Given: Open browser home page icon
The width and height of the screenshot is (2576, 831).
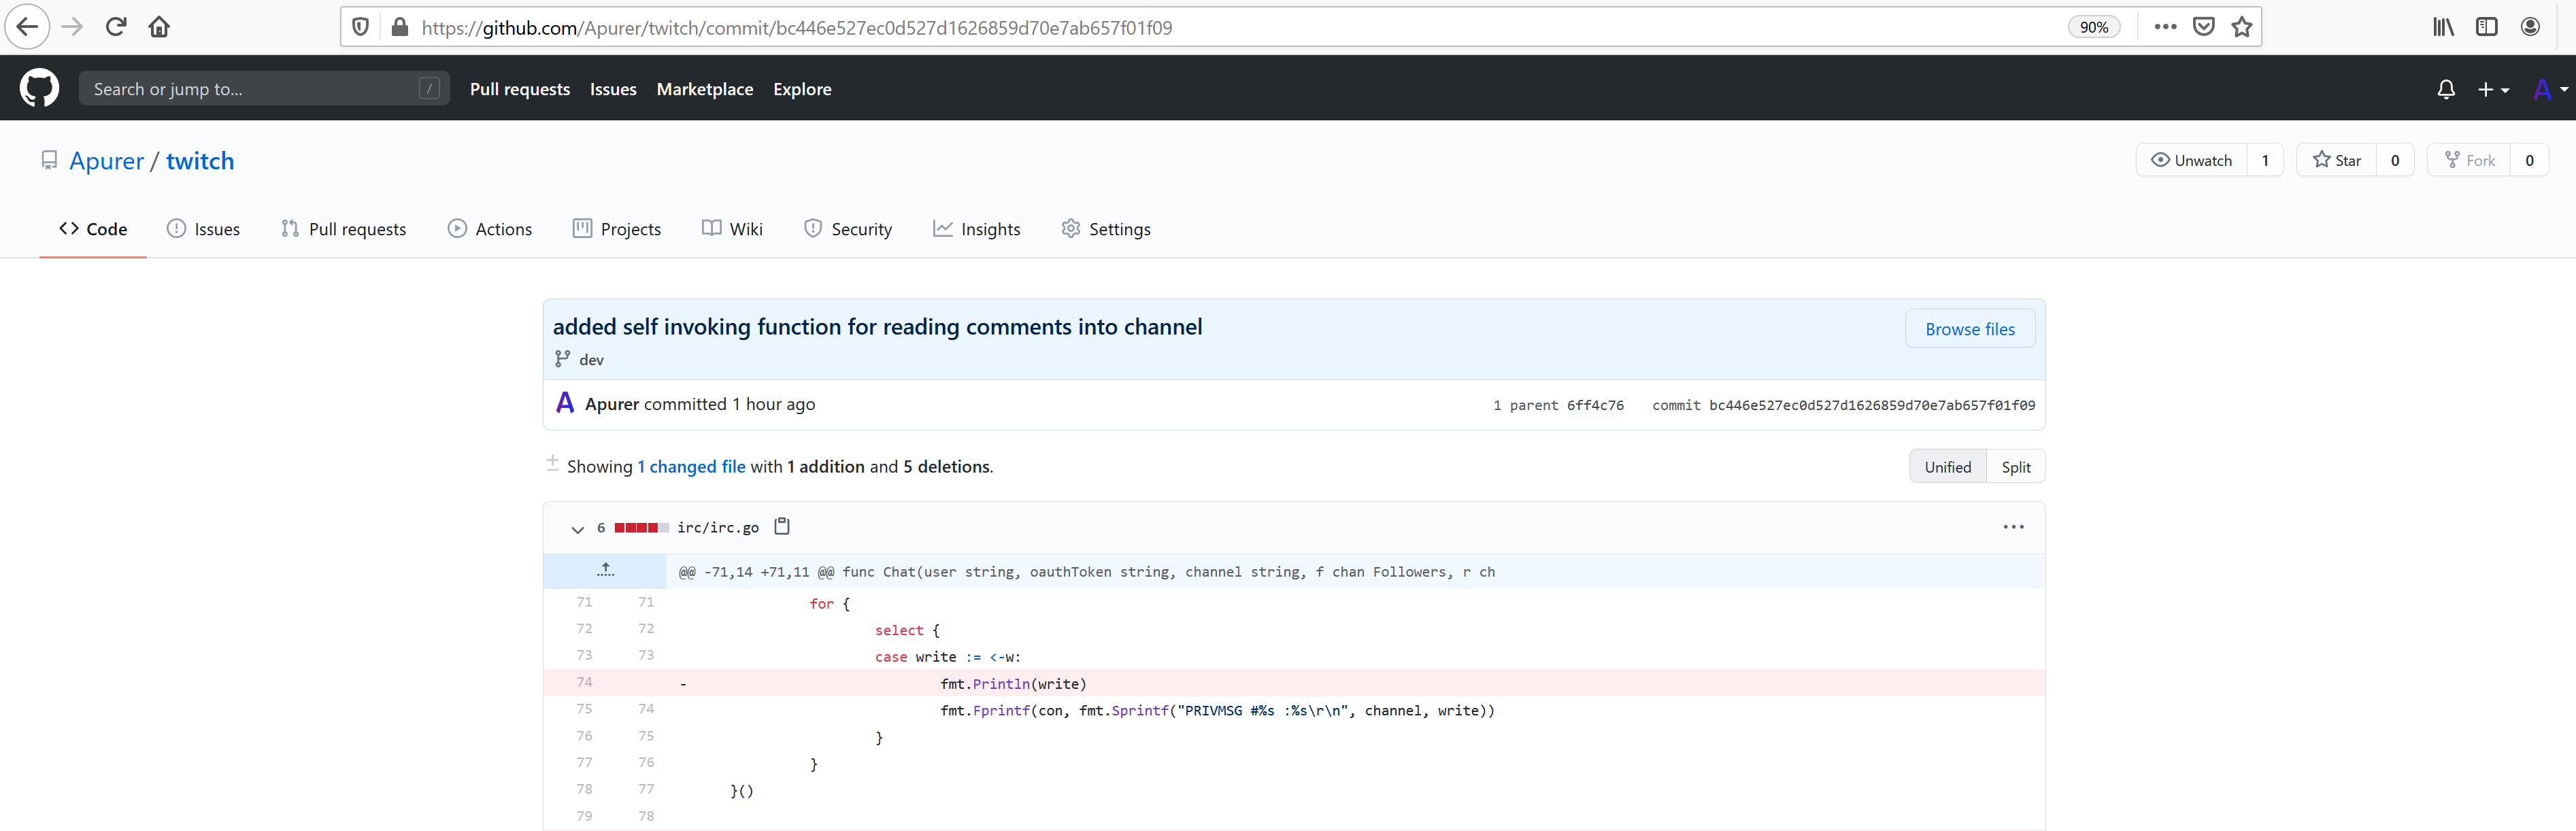Looking at the screenshot, I should click(159, 27).
